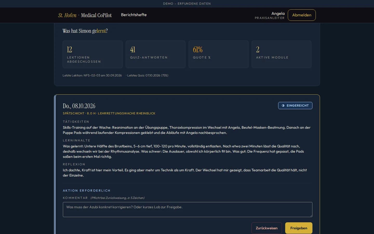Viewport: 374px width, 234px height.
Task: Click the Aktion erforderlich label
Action: pos(86,191)
